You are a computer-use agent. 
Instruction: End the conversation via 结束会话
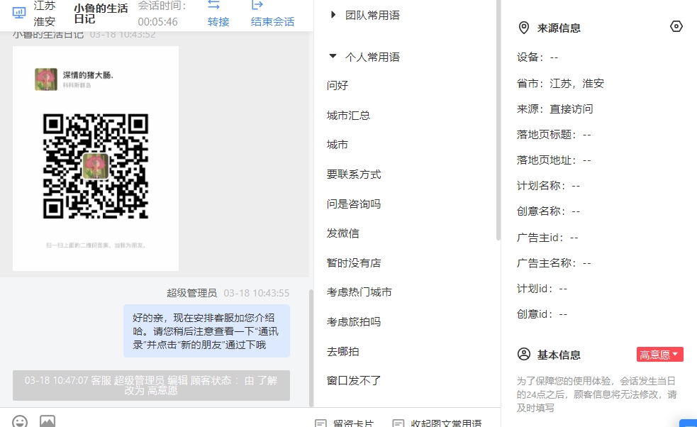point(272,13)
